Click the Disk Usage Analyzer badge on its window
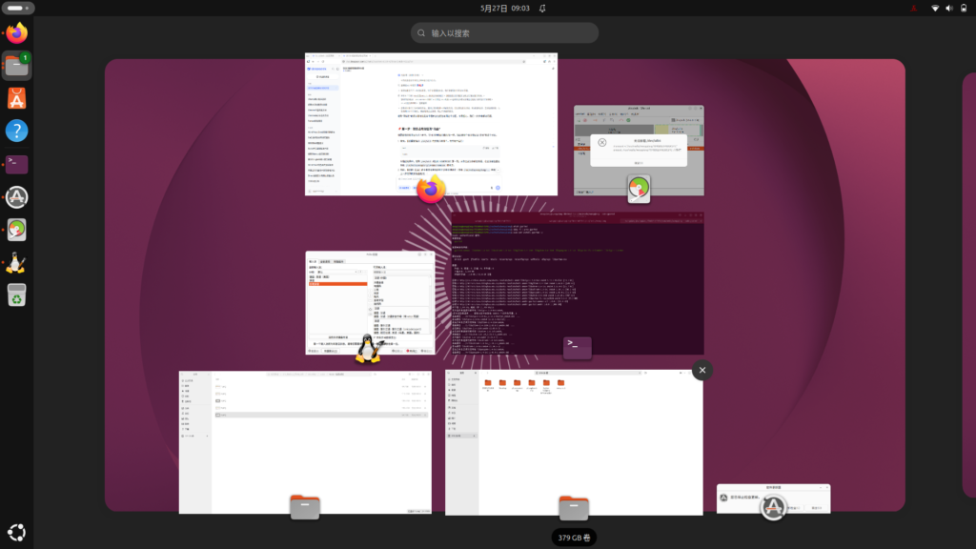Viewport: 976px width, 549px height. [x=639, y=189]
